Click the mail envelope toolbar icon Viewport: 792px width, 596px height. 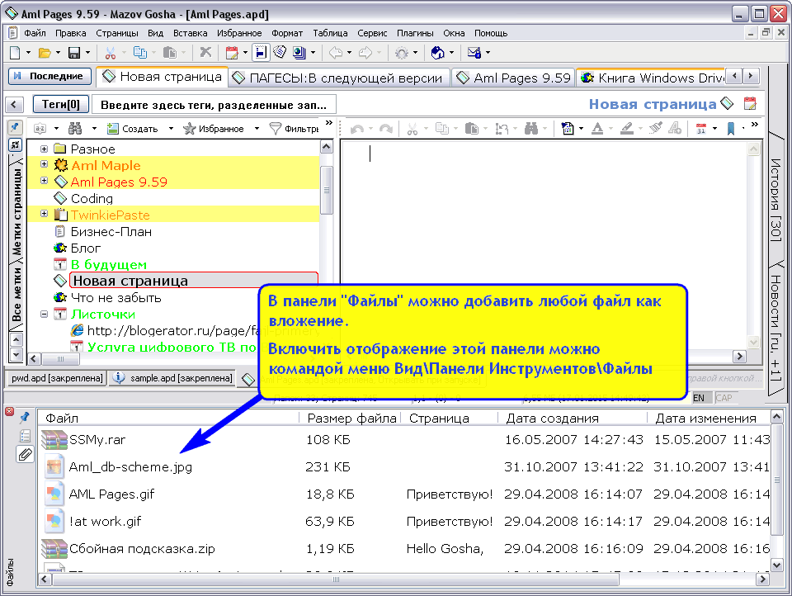474,53
